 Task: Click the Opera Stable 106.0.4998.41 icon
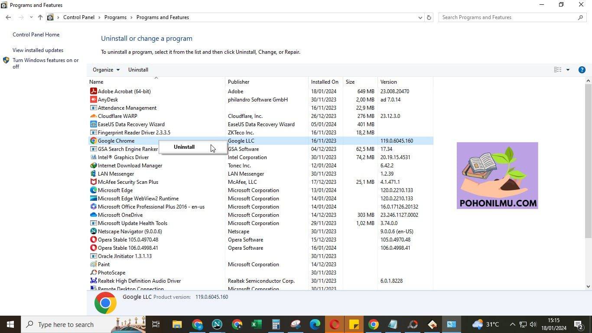[x=93, y=248]
